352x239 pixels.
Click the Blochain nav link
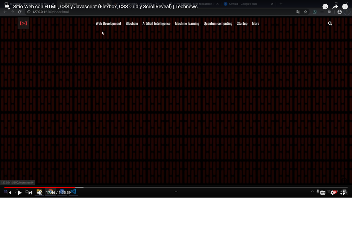coord(132,24)
